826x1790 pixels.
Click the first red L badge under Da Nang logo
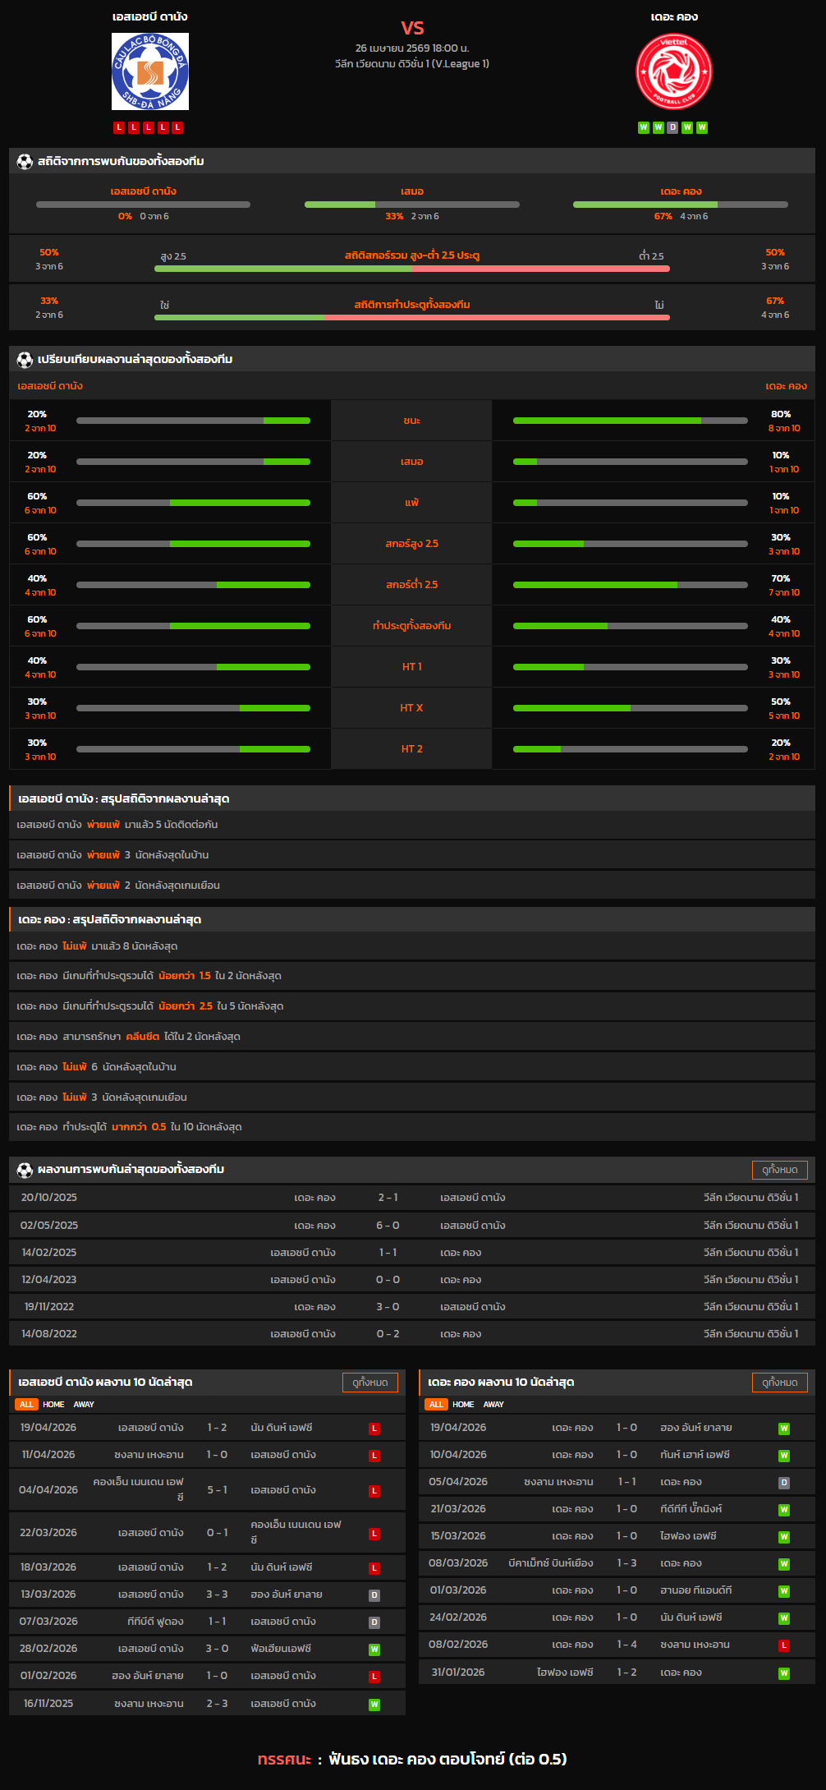(x=119, y=127)
